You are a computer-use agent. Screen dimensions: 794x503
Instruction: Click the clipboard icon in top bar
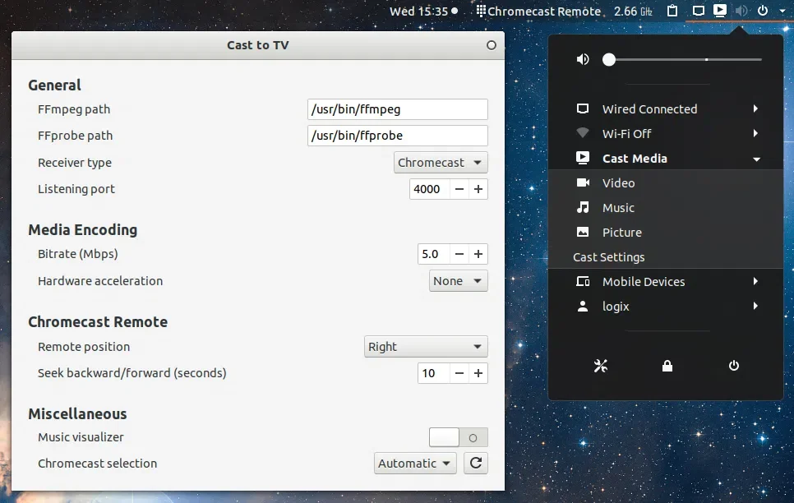pyautogui.click(x=672, y=11)
